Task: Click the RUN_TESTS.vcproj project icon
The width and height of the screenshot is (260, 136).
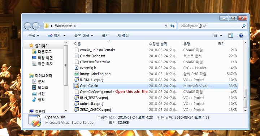Action: pos(77,98)
